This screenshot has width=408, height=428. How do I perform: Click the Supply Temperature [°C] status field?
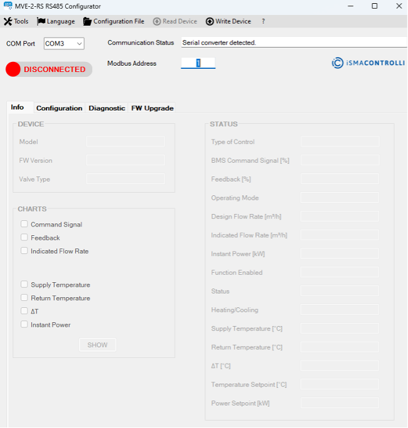pos(340,329)
